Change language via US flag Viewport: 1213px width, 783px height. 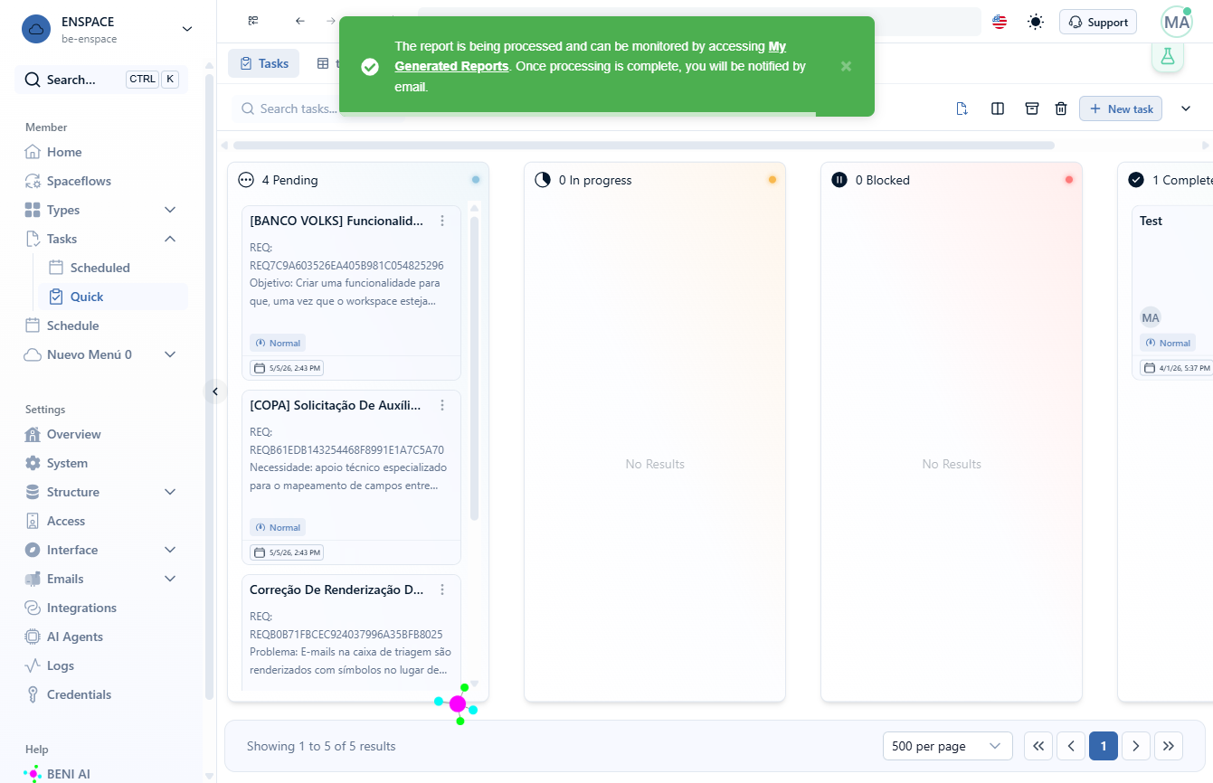(1000, 22)
